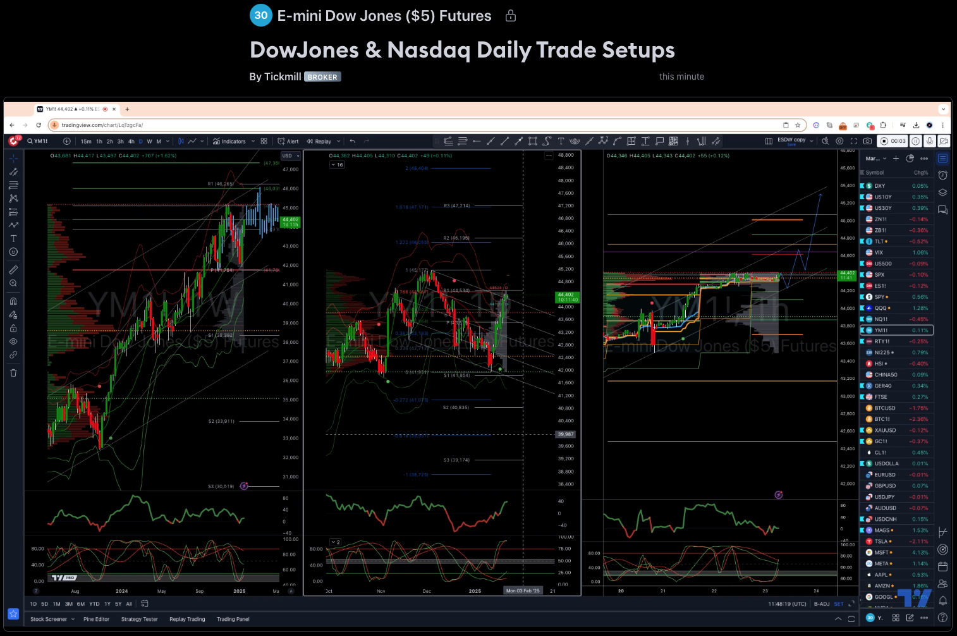Open a new browser tab
957x636 pixels.
coord(127,109)
